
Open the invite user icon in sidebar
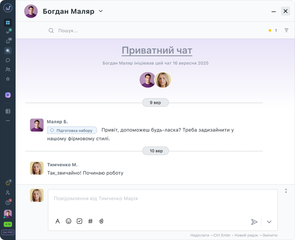pyautogui.click(x=7, y=192)
